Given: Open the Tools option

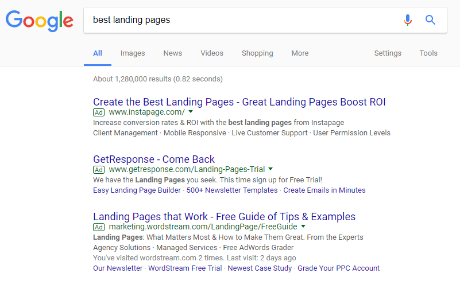Looking at the screenshot, I should (428, 53).
